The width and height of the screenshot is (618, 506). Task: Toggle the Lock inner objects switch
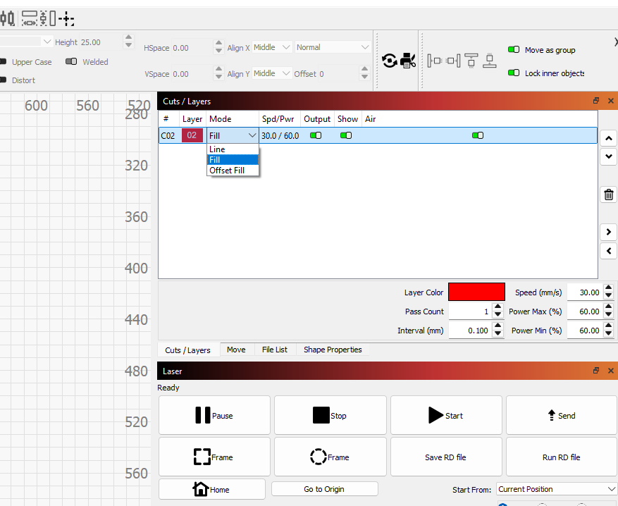pos(514,73)
